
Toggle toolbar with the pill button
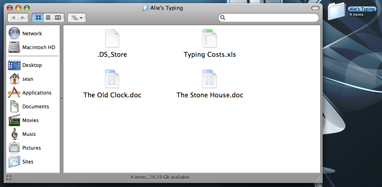coord(315,8)
